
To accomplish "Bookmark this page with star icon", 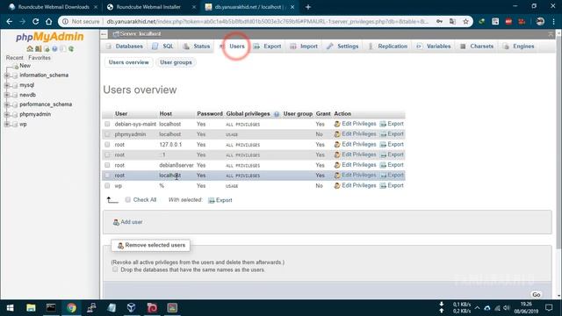I will [465, 21].
